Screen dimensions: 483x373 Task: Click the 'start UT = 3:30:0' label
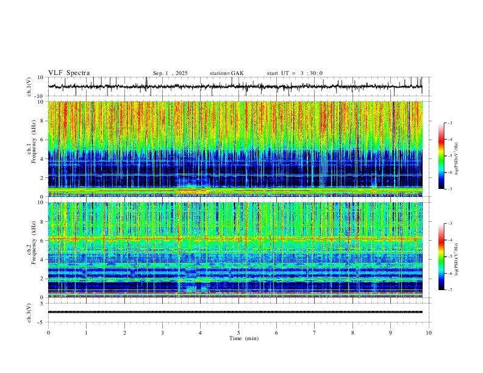[295, 73]
